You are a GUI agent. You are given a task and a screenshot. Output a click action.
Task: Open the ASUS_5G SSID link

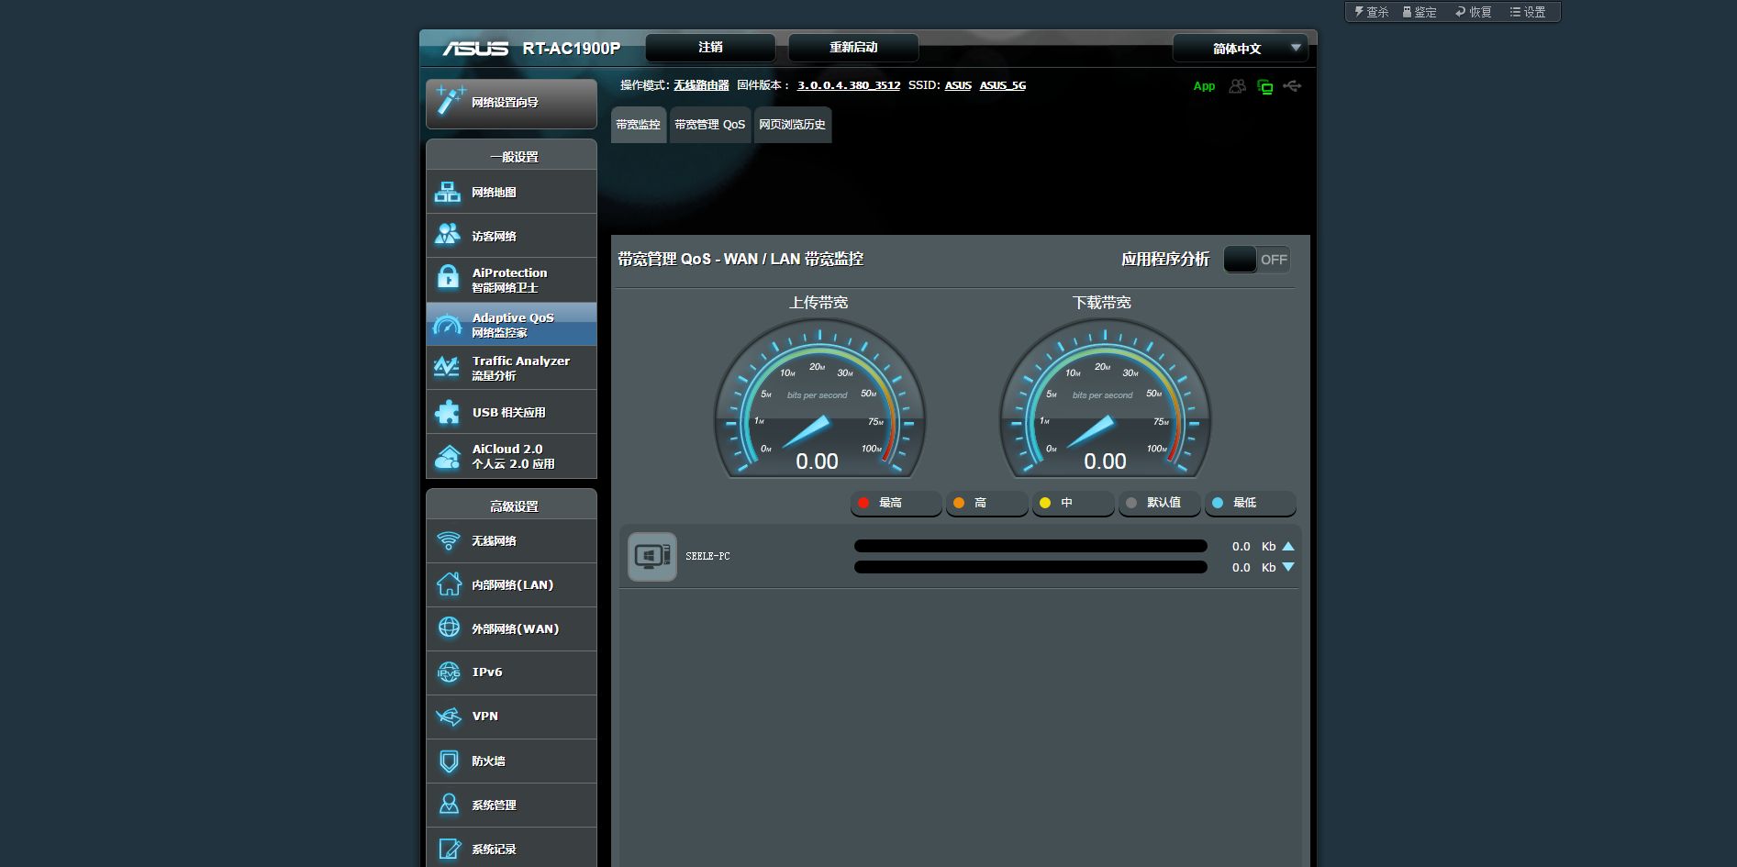coord(1003,85)
